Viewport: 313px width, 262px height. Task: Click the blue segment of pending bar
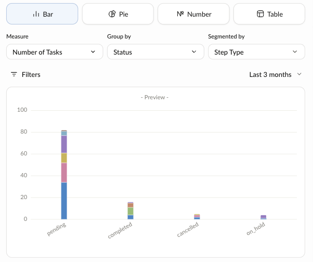pyautogui.click(x=64, y=201)
